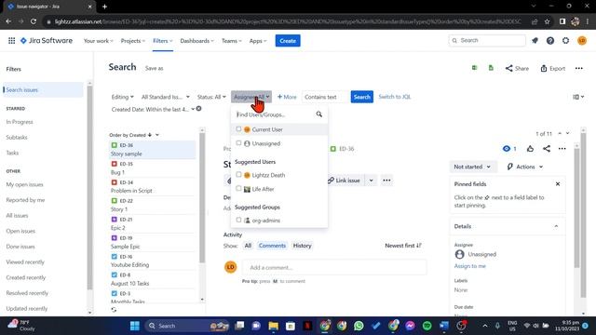The width and height of the screenshot is (596, 335).
Task: Open the issue actions ellipsis menu
Action: pos(562,149)
